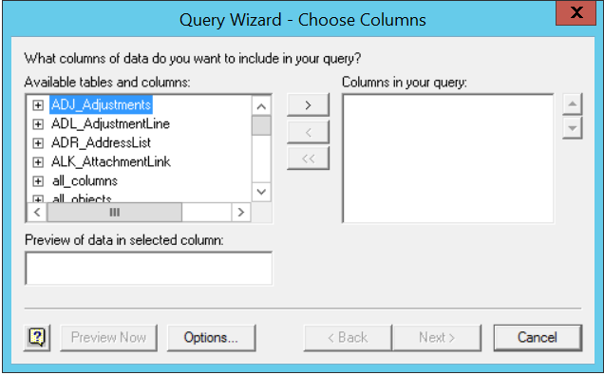Viewport: 604px width, 375px height.
Task: Expand the ADJ_Adjustments table
Action: click(38, 105)
